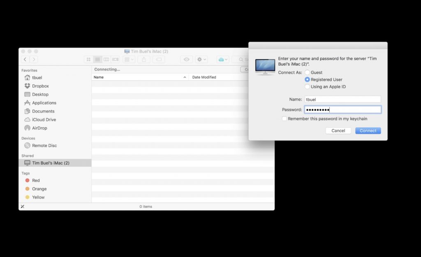Click the tools icon in Finder status bar
Screen dimensions: 421x257
[23, 207]
